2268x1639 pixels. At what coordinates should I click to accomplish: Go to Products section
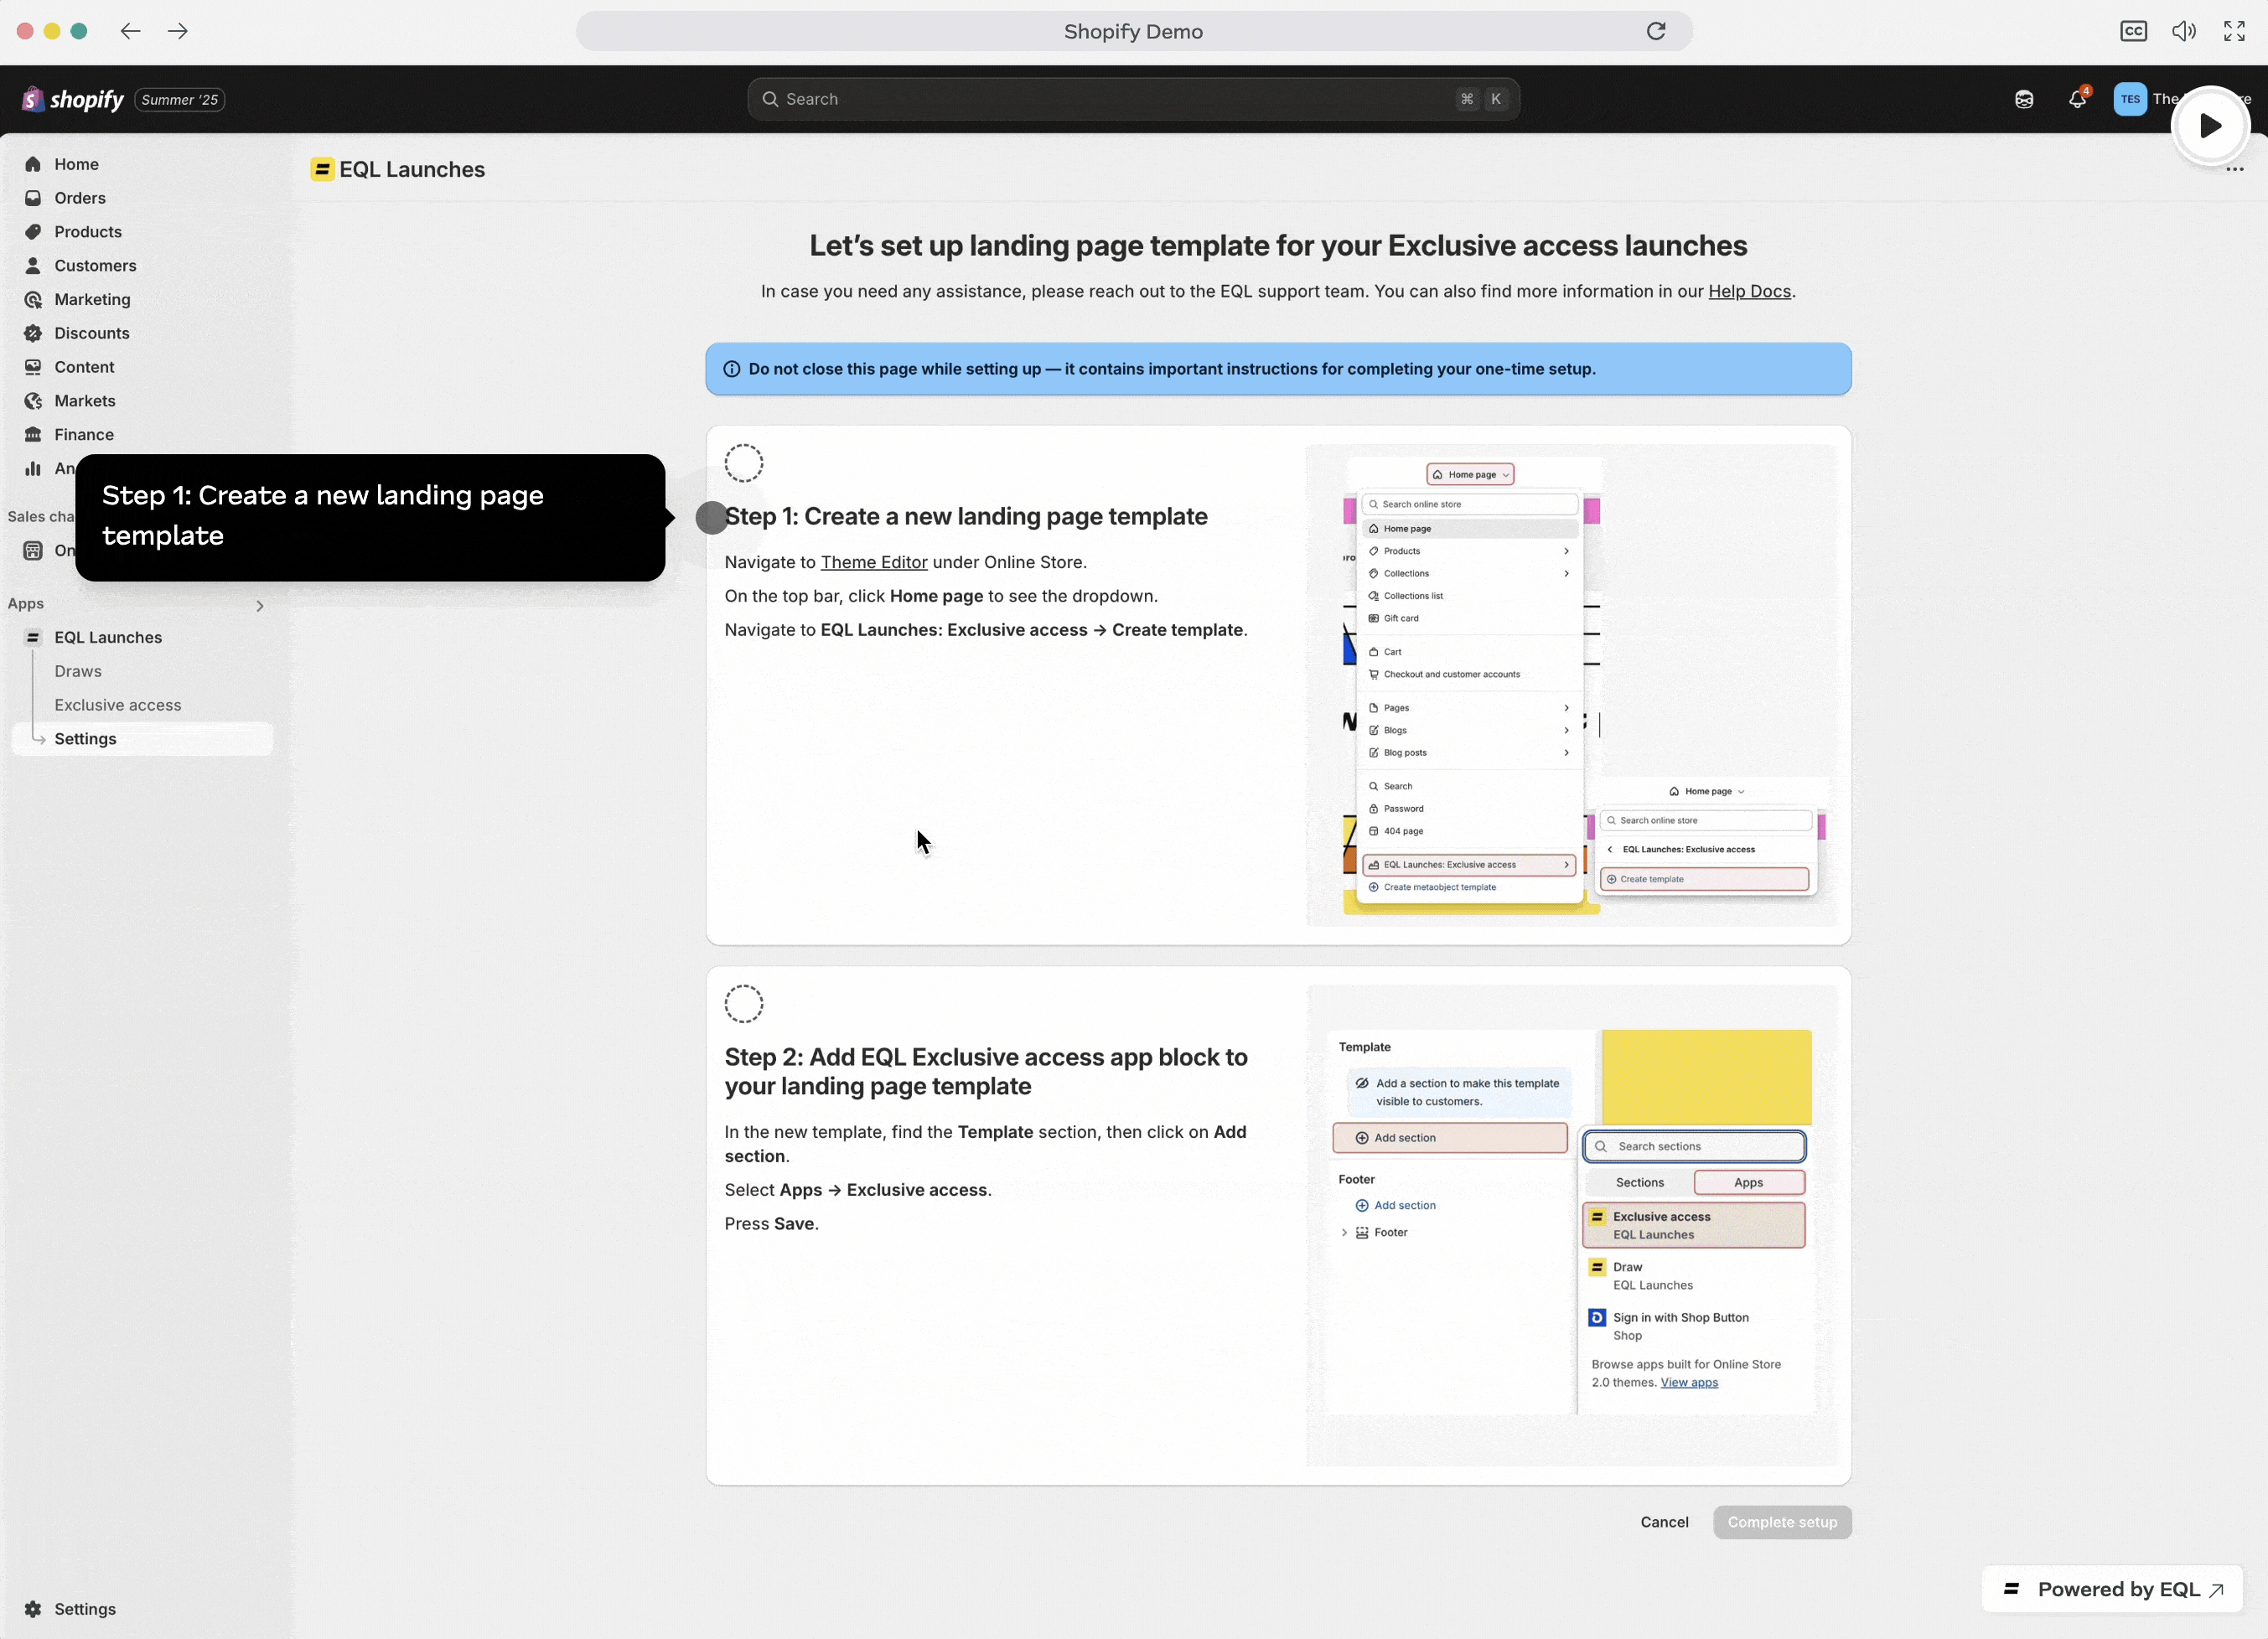88,232
